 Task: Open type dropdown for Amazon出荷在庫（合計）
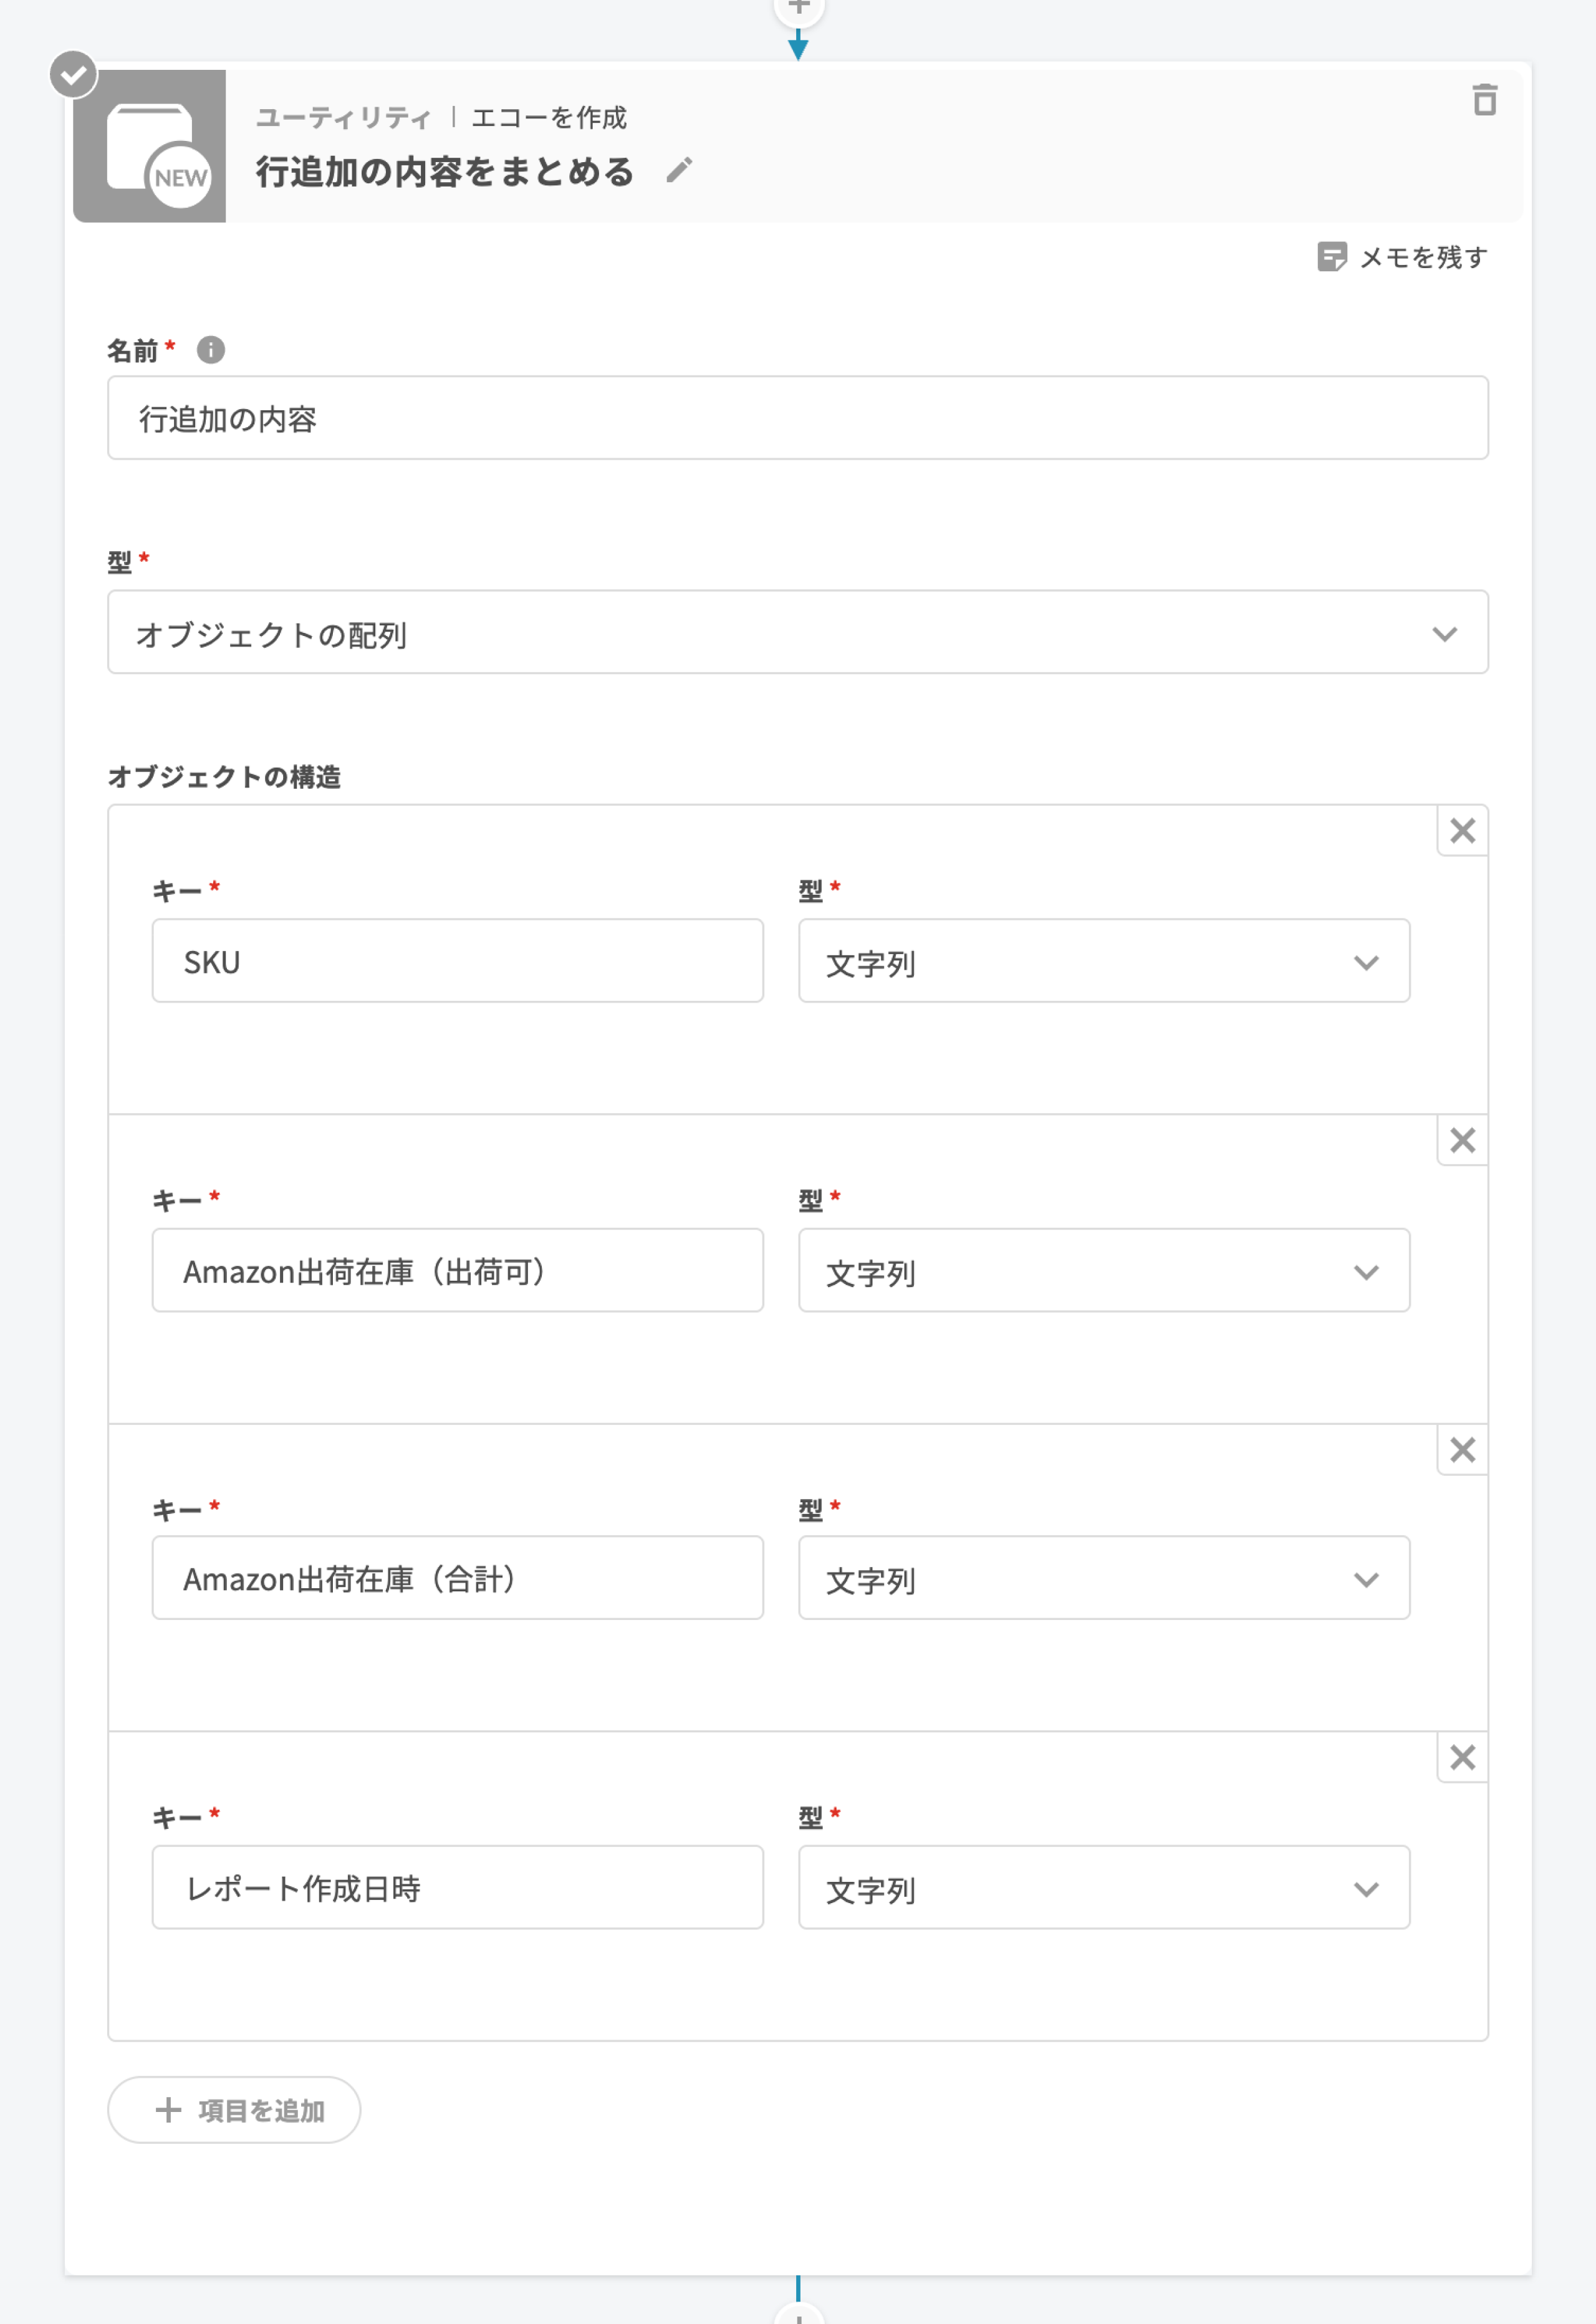tap(1103, 1578)
